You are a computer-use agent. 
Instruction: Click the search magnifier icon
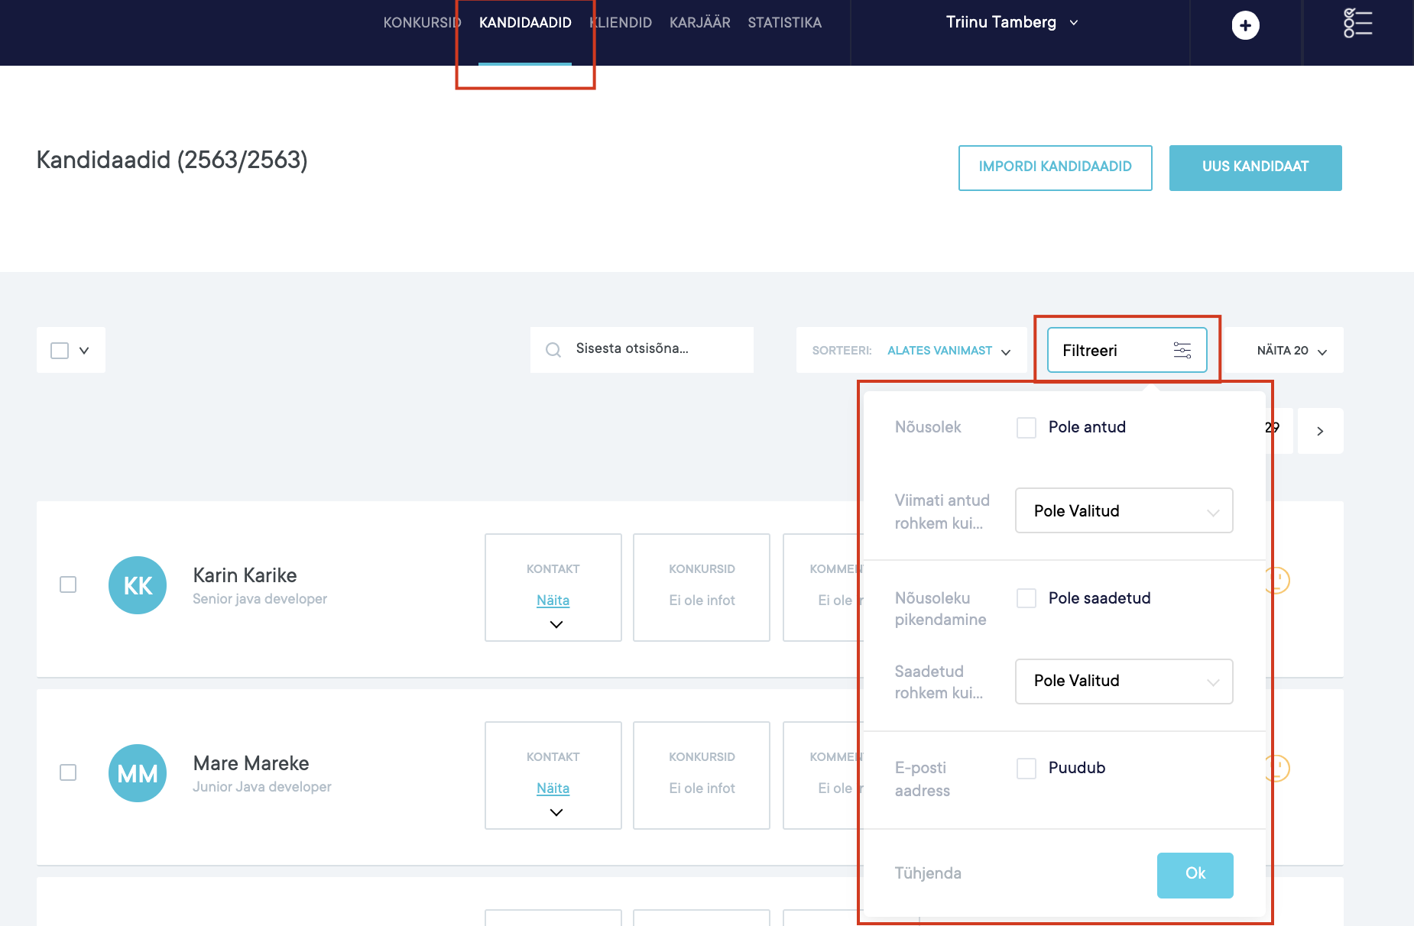[553, 350]
